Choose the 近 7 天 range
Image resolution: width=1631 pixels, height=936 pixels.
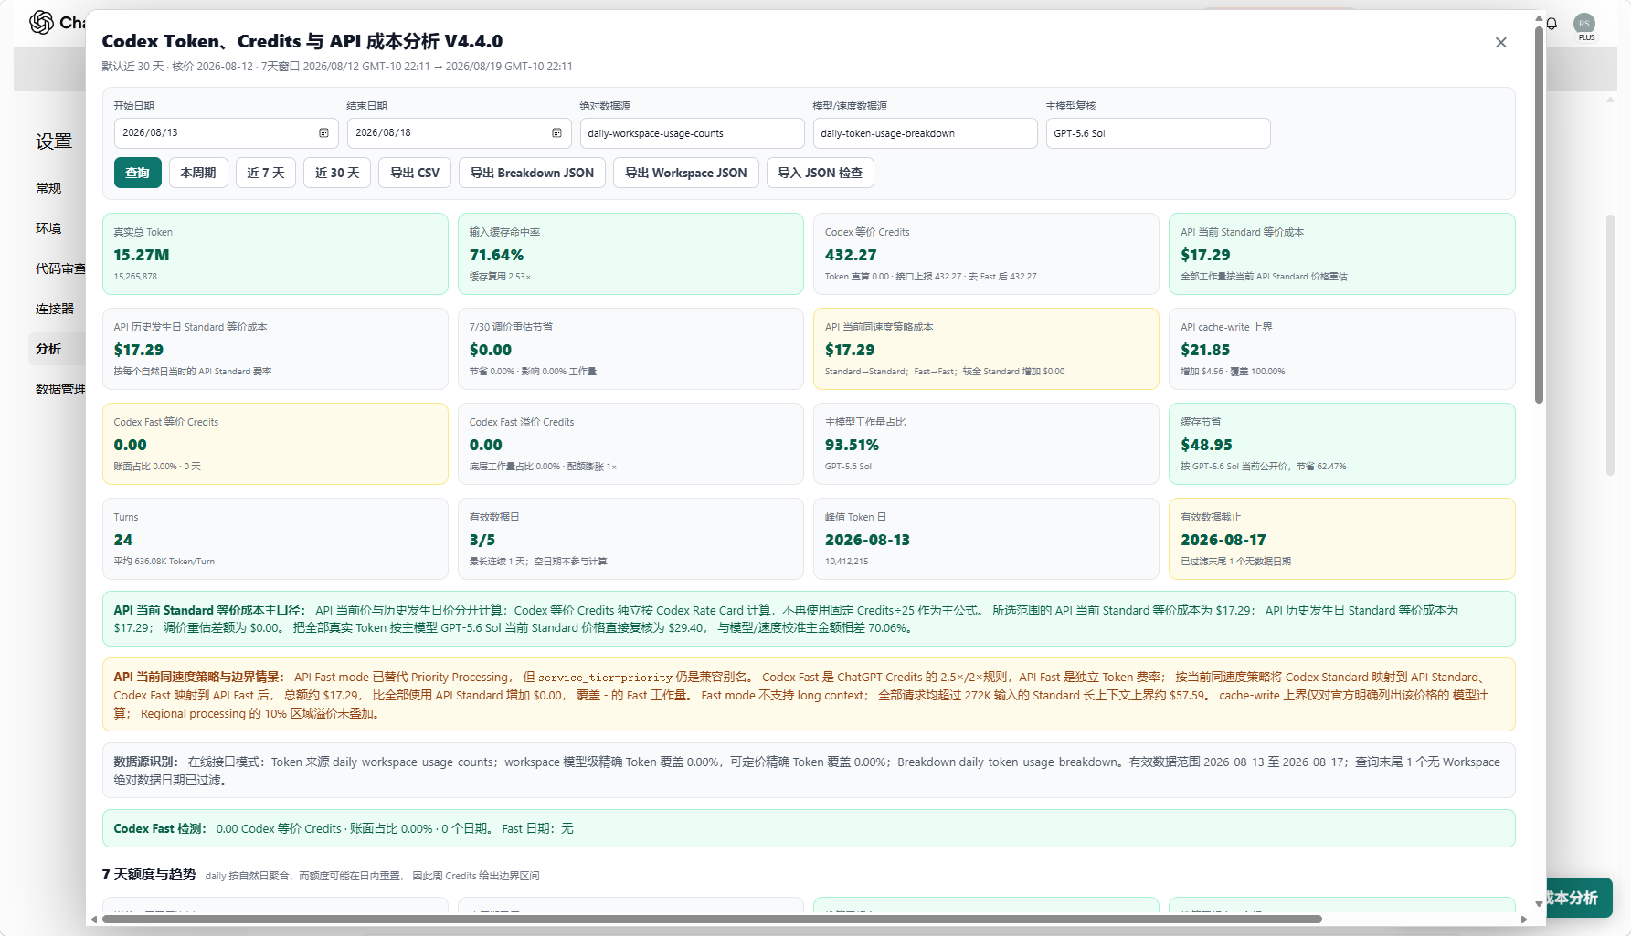click(x=266, y=173)
